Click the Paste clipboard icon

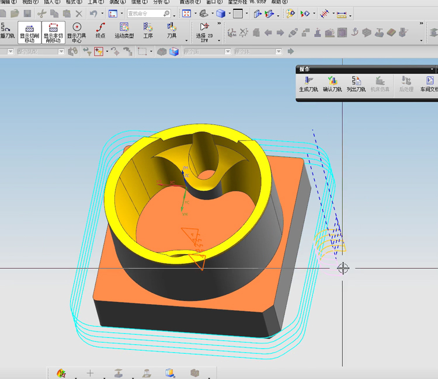pyautogui.click(x=67, y=13)
